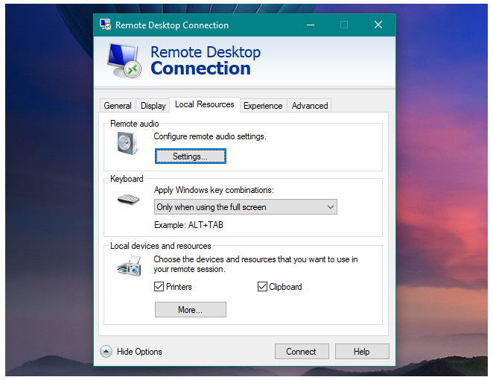Click the 'Keyboard' group label
This screenshot has width=493, height=380.
(127, 179)
